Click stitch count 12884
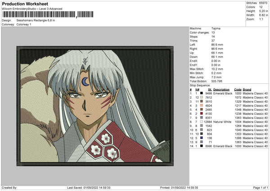Viewport: 270px width, 191px height. 208,122
